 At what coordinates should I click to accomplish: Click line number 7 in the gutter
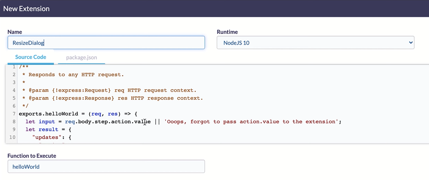point(14,114)
